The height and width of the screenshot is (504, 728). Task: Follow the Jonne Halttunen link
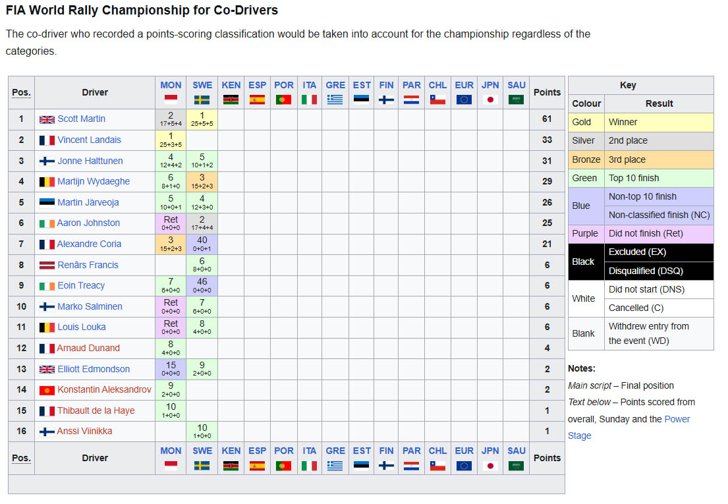pos(90,161)
